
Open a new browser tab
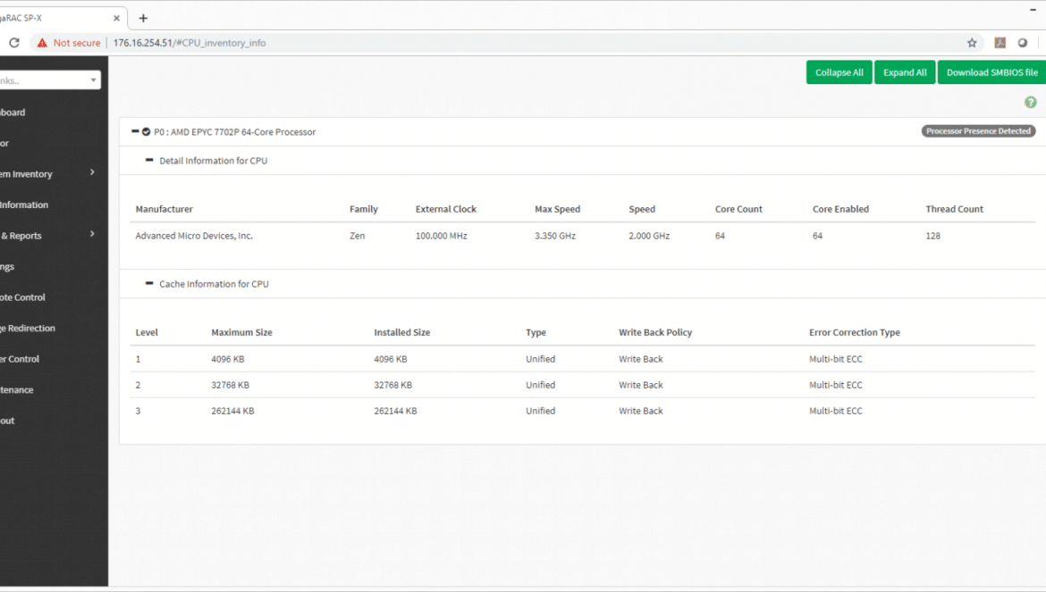(x=143, y=18)
